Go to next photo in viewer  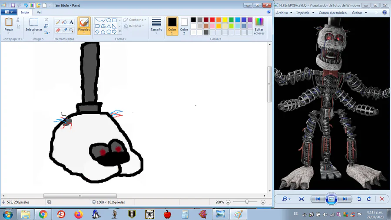point(345,199)
